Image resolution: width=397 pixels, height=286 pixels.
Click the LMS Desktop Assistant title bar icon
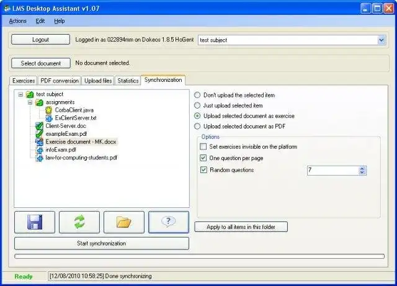coord(7,9)
